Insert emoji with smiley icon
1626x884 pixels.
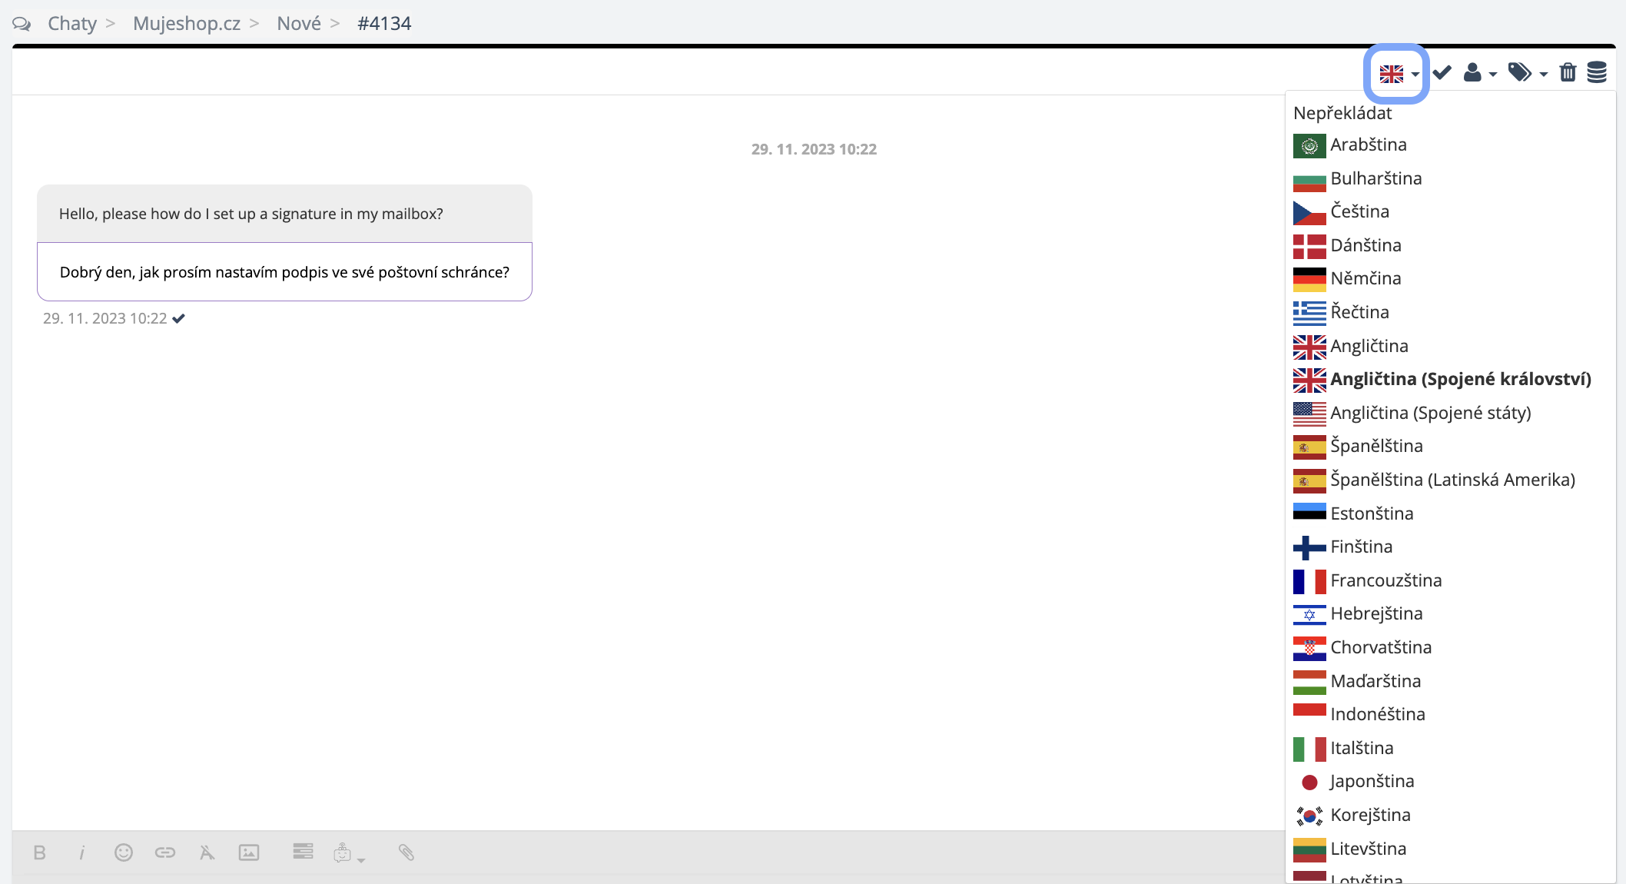click(124, 852)
